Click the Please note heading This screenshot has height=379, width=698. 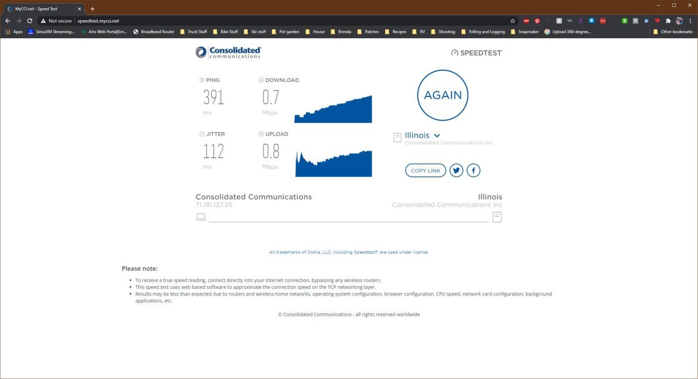tap(140, 269)
